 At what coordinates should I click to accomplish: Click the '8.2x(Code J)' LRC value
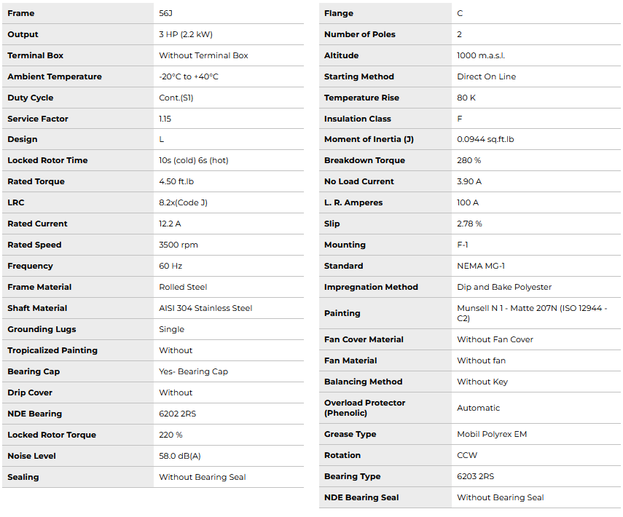tap(183, 202)
